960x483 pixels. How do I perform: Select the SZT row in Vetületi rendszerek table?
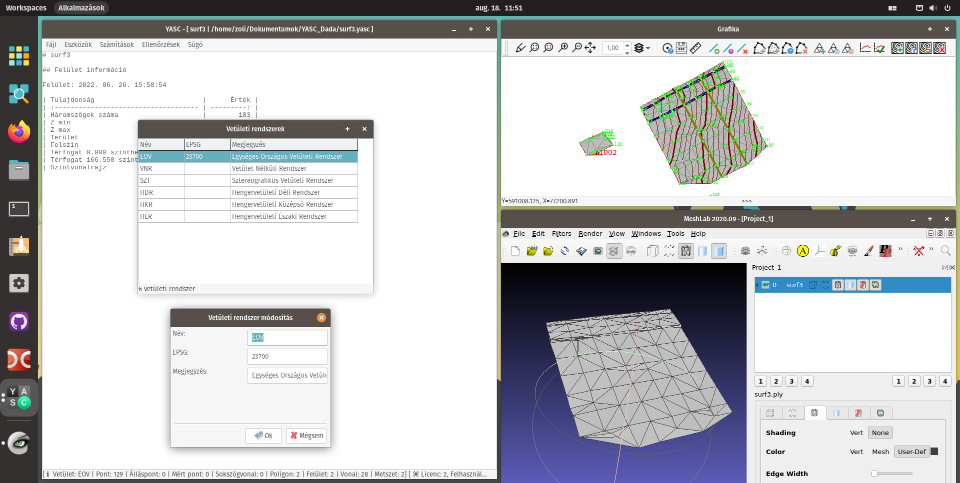click(248, 180)
